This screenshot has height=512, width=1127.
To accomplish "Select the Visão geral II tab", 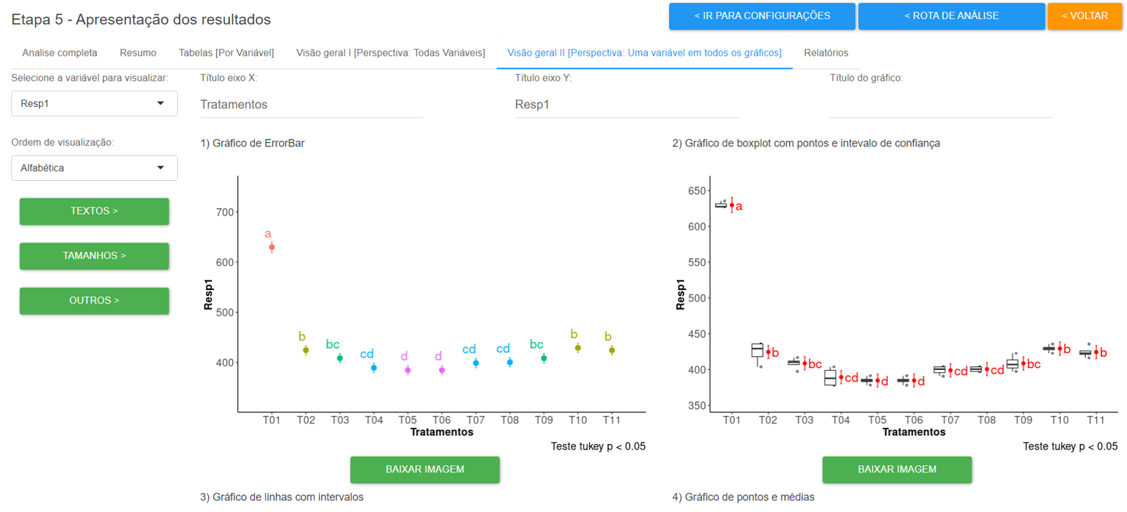I will [x=644, y=53].
